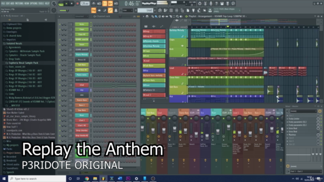Click the render/export icon
324x182 pixels.
pyautogui.click(x=227, y=4)
